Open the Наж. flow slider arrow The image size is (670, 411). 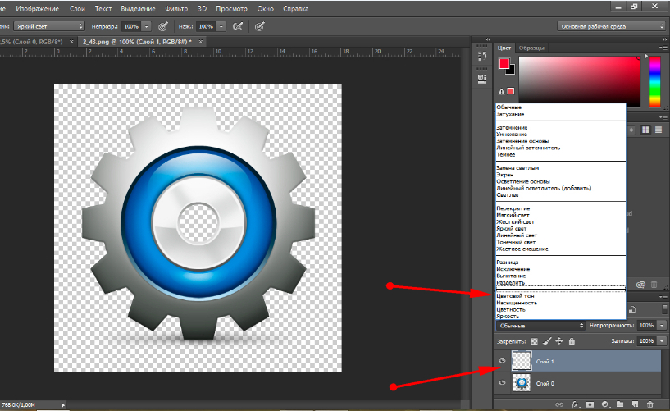(x=221, y=26)
